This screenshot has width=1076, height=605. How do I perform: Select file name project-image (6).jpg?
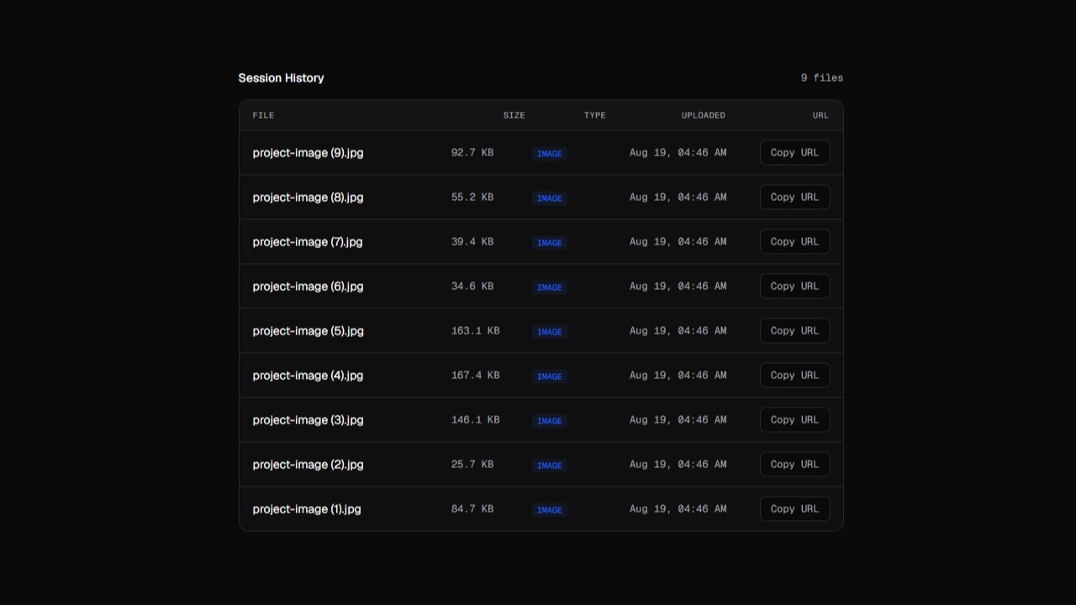[x=308, y=287]
